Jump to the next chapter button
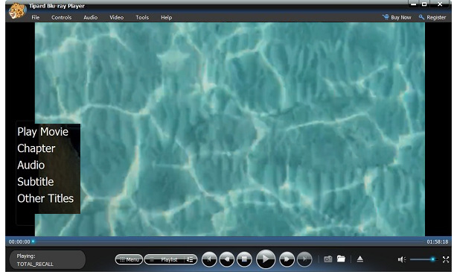 [304, 259]
